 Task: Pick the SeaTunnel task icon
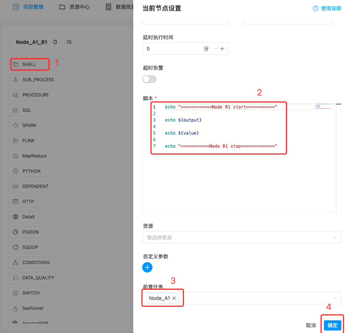(x=16, y=308)
